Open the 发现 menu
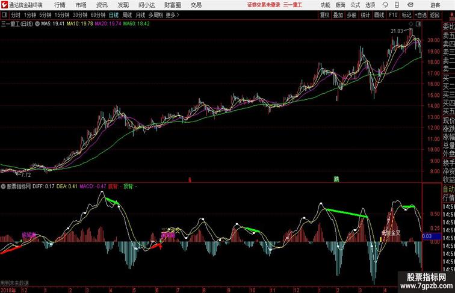The image size is (455, 293). pos(123,5)
